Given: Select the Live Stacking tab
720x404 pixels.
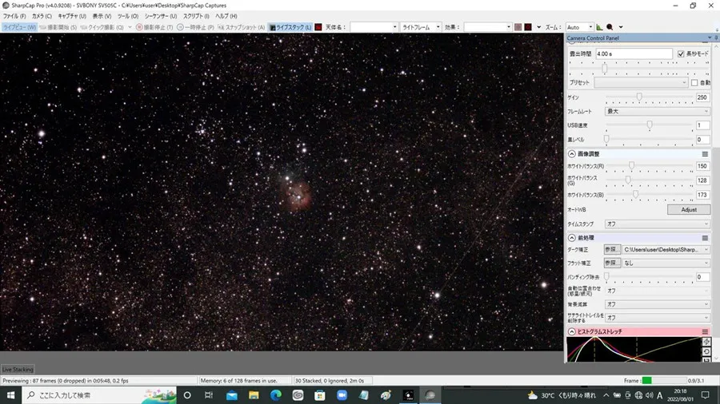Looking at the screenshot, I should tap(18, 369).
